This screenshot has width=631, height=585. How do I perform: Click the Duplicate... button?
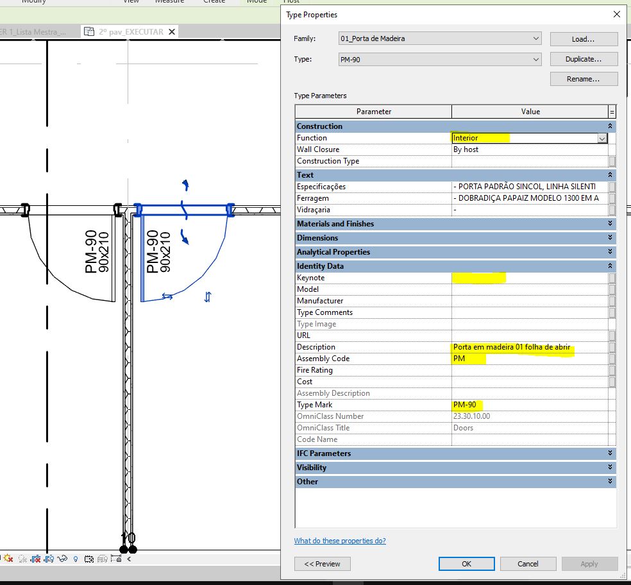(x=584, y=59)
